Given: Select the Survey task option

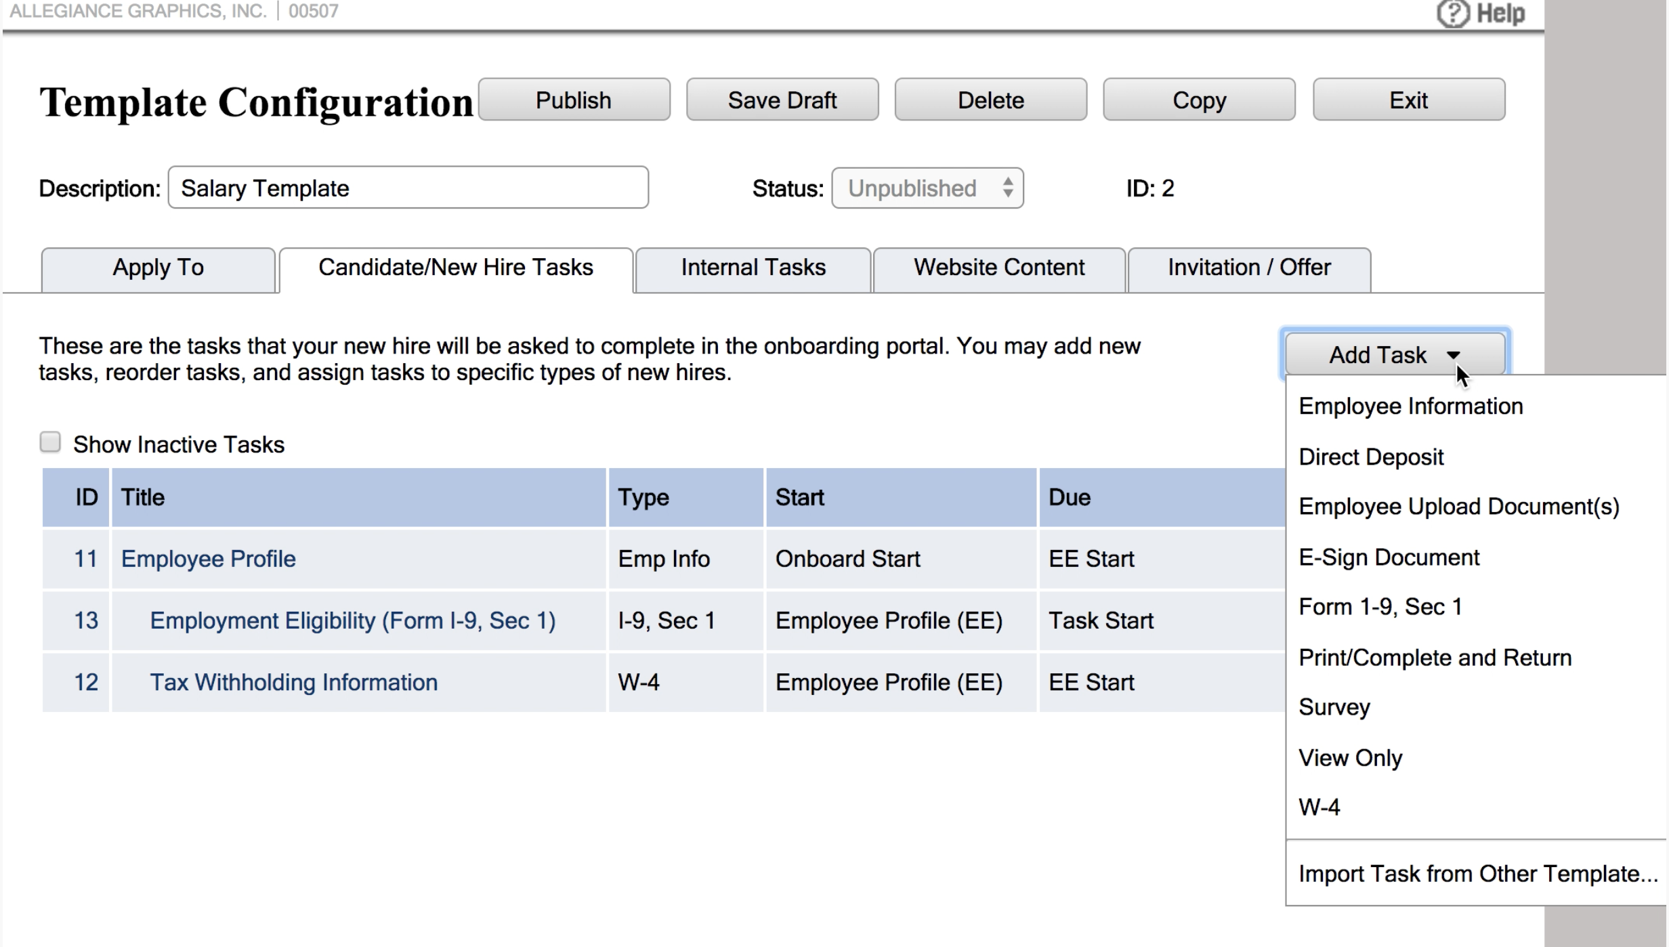Looking at the screenshot, I should point(1334,707).
